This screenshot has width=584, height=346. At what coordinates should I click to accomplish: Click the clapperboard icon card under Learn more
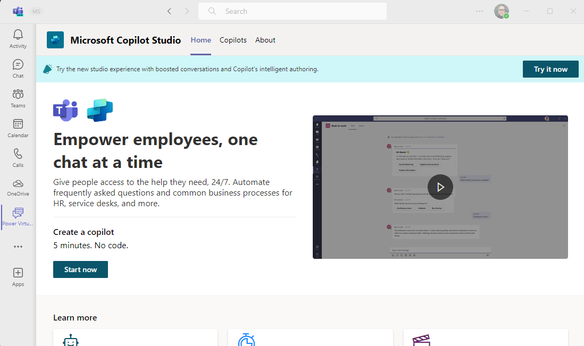pyautogui.click(x=486, y=338)
